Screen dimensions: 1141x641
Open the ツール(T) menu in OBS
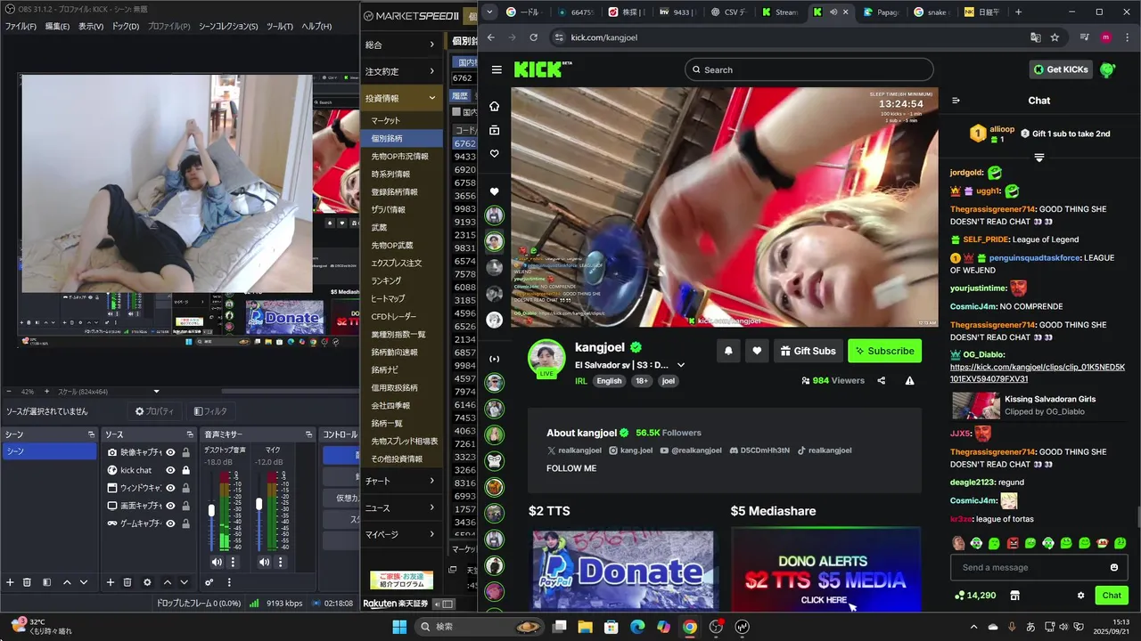280,26
